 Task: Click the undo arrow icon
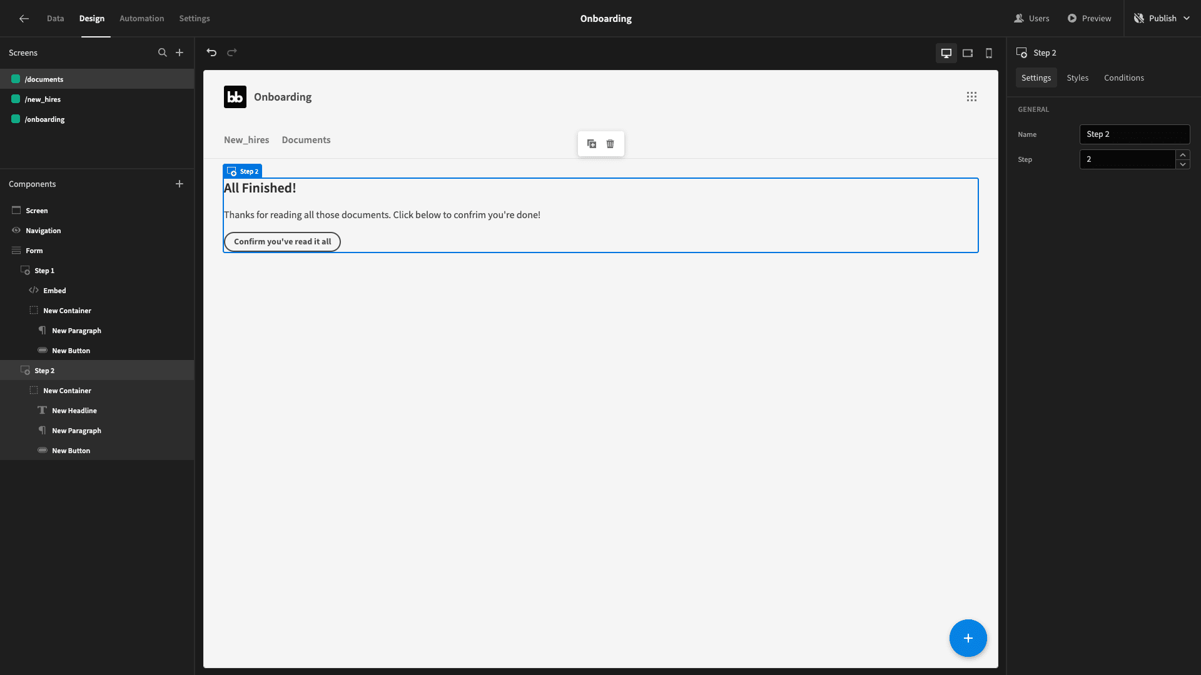211,52
